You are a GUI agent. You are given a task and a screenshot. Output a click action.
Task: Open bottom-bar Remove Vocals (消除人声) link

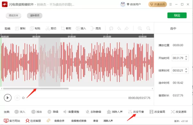tap(108, 121)
